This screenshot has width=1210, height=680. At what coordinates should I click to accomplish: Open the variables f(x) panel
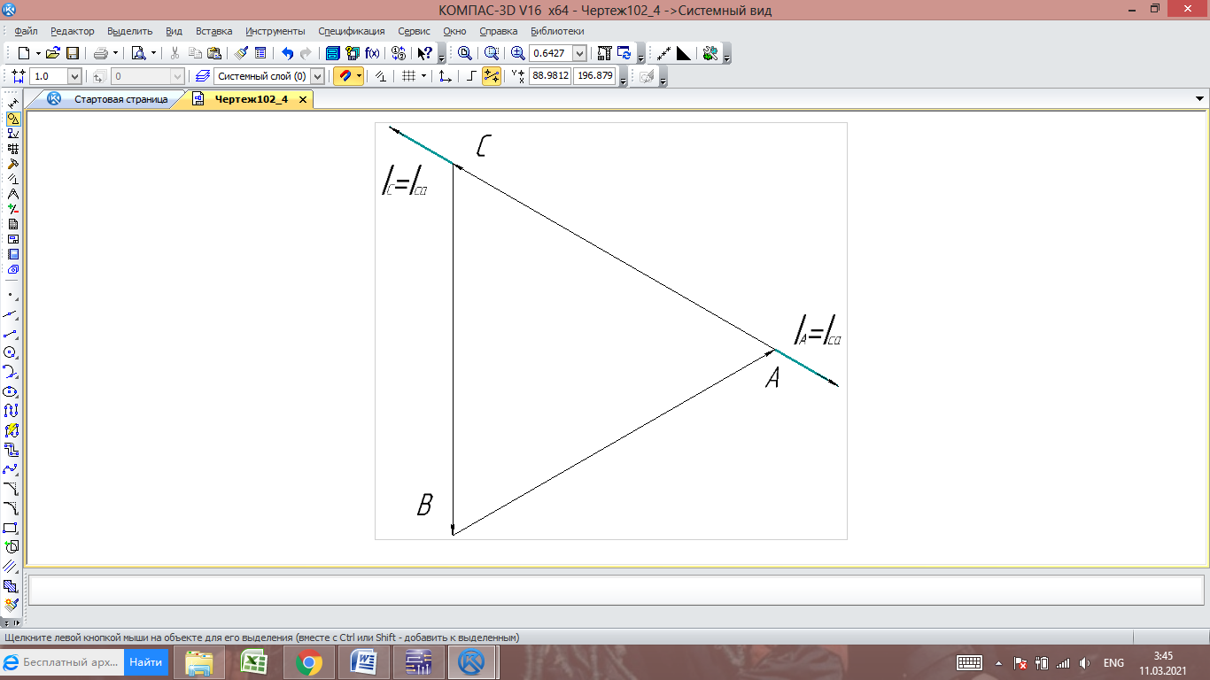point(373,53)
